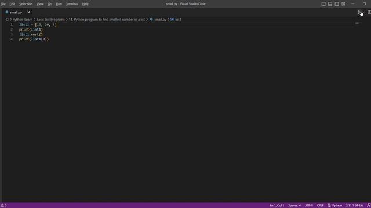Open the run options dropdown arrow
This screenshot has height=208, width=371.
363,12
